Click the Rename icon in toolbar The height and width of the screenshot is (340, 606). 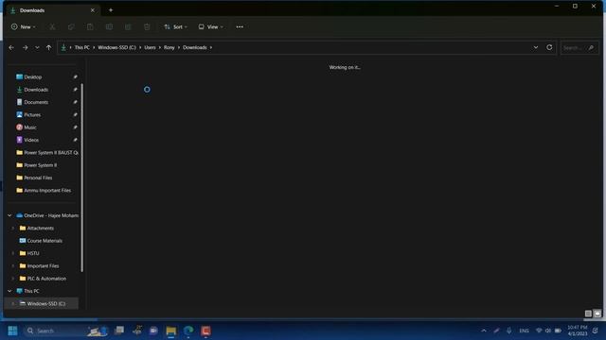109,27
